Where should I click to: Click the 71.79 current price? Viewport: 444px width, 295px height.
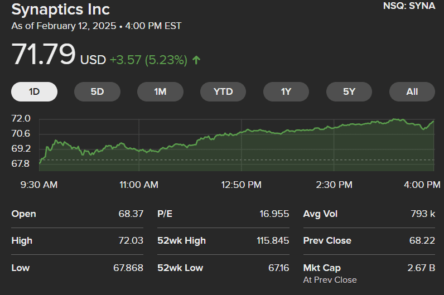[44, 55]
